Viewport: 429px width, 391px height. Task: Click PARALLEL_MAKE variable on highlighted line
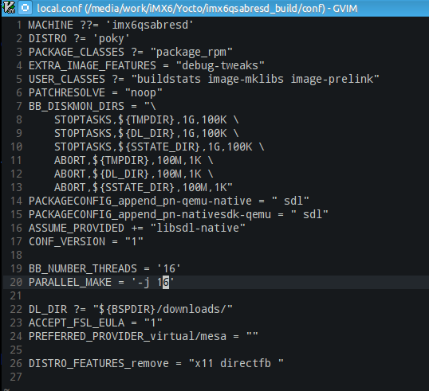pos(70,282)
